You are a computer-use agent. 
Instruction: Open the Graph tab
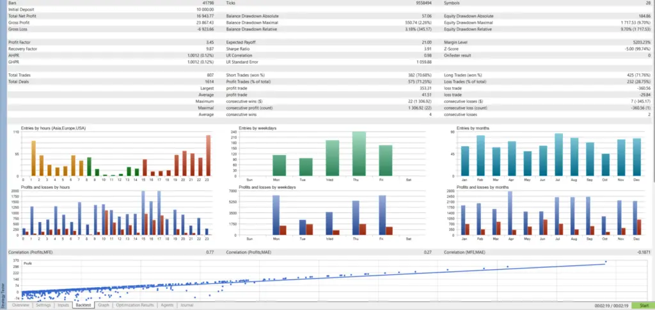pos(103,306)
